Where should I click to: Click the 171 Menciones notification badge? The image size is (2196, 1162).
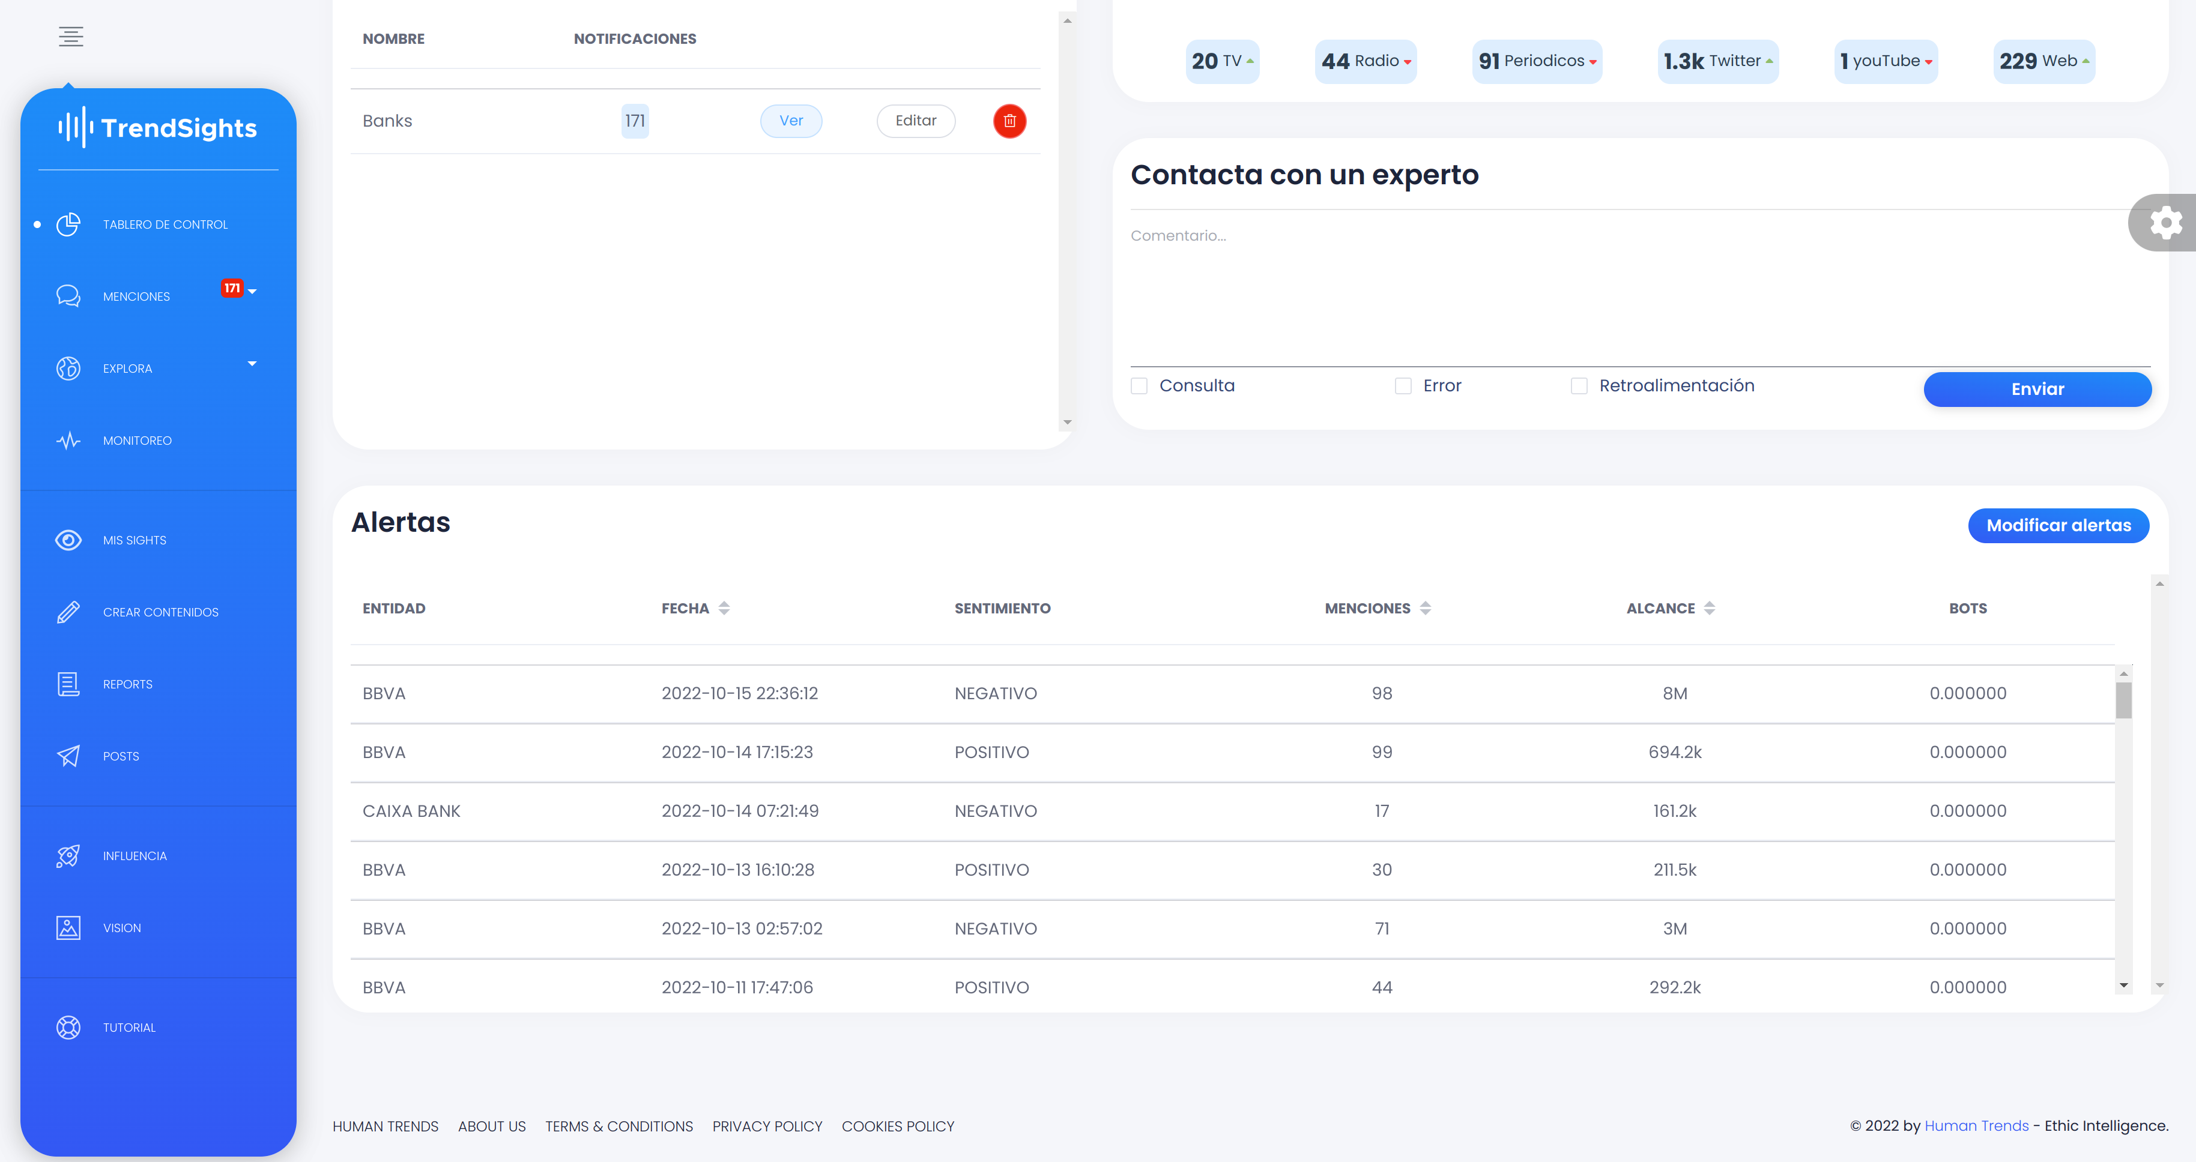[x=232, y=288]
